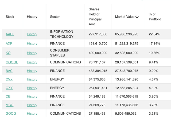Image resolution: width=171 pixels, height=117 pixels.
Task: Click the Shares Held or Principal Amt header
Action: (95, 17)
